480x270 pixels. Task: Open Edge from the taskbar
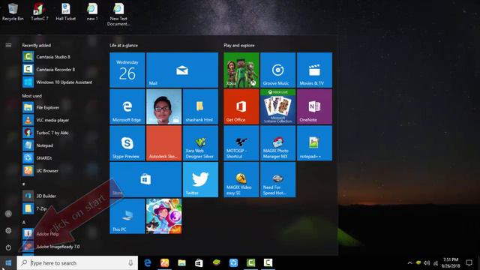(148, 262)
